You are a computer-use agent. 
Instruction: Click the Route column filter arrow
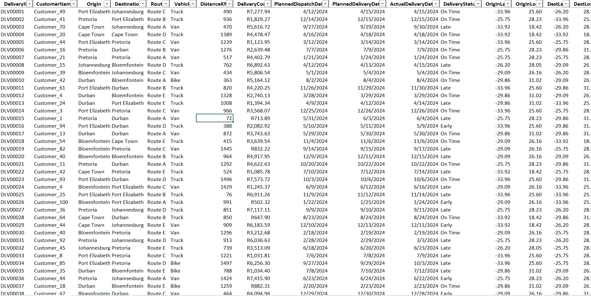tap(166, 4)
